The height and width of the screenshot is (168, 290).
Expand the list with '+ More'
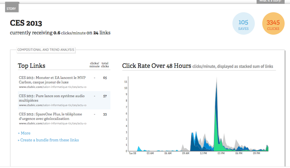coord(24,133)
